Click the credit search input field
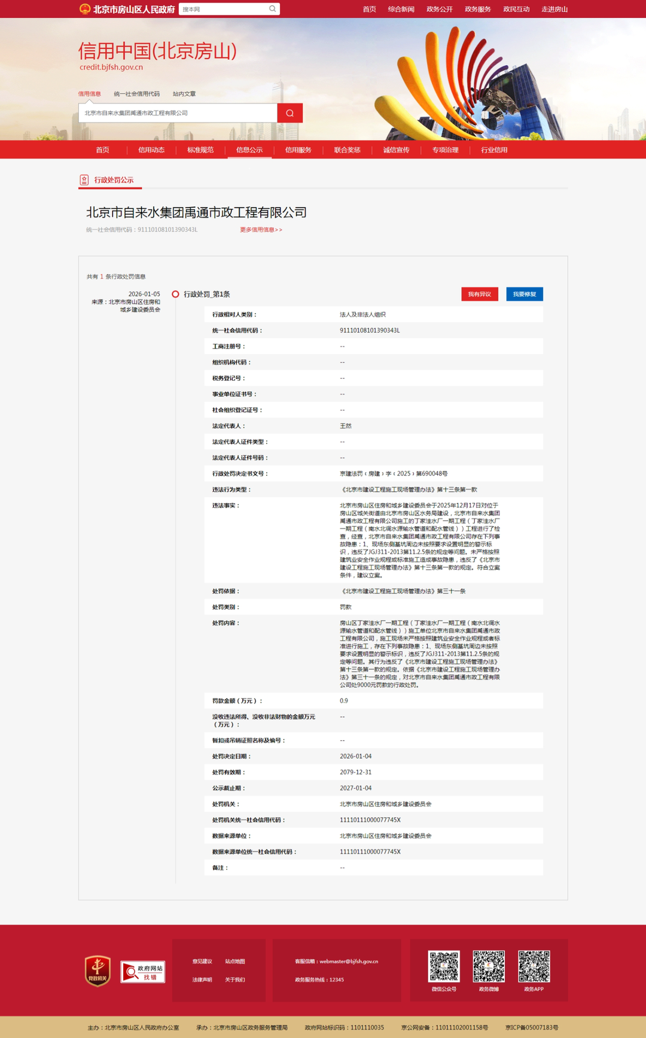Screen dimensions: 646x1038 (178, 113)
